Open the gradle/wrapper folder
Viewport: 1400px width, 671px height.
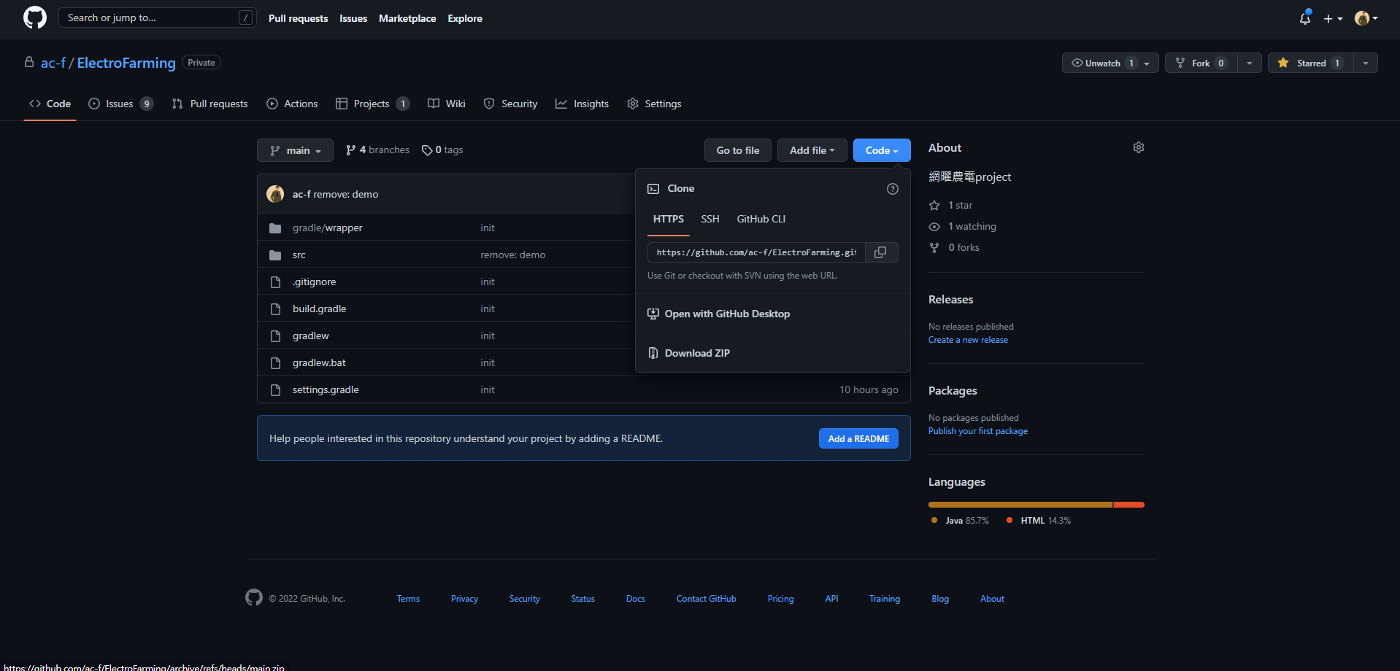[327, 228]
